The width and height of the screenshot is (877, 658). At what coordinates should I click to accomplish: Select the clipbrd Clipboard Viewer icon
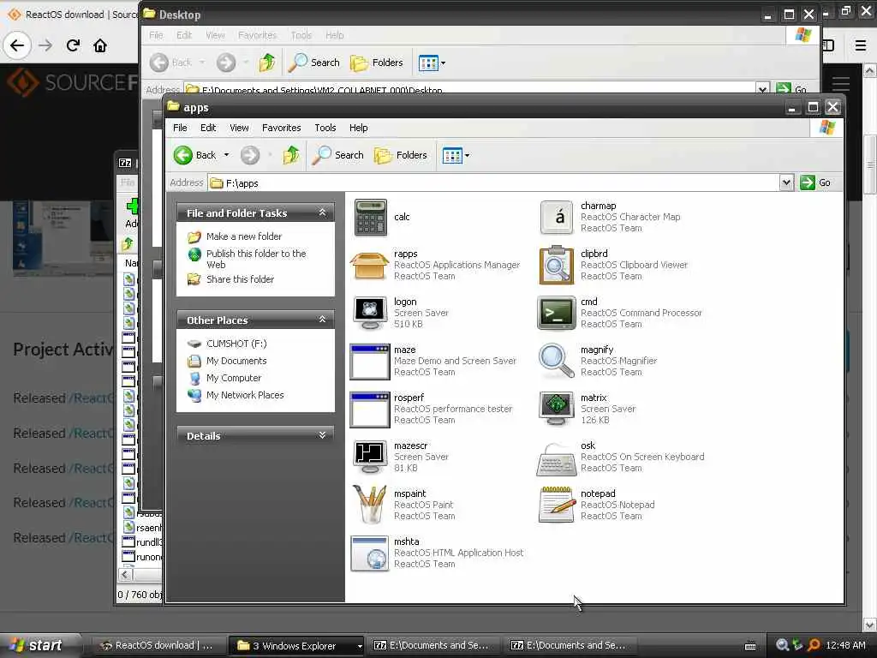(x=557, y=266)
